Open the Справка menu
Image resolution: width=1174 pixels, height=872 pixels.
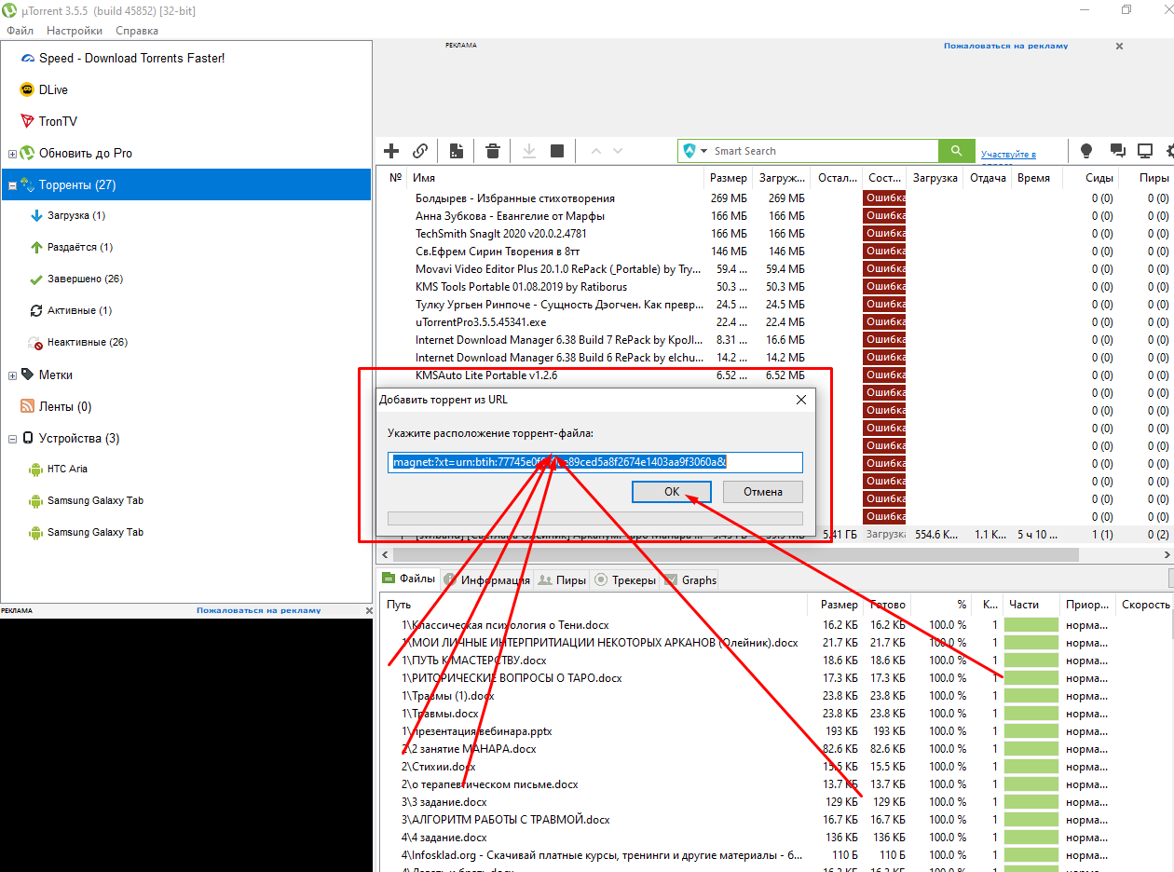point(137,31)
